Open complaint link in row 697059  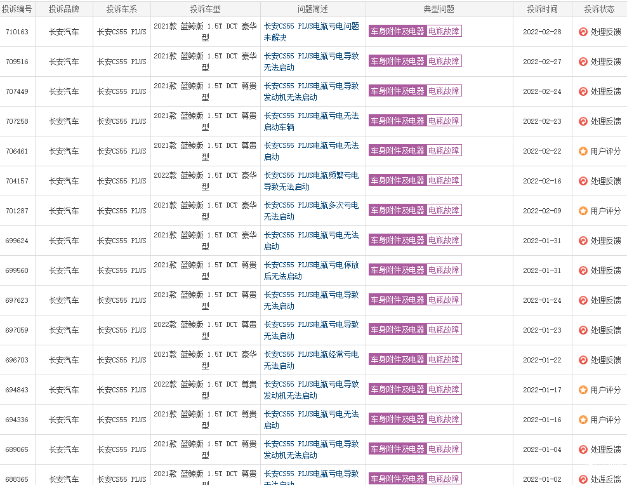click(312, 330)
